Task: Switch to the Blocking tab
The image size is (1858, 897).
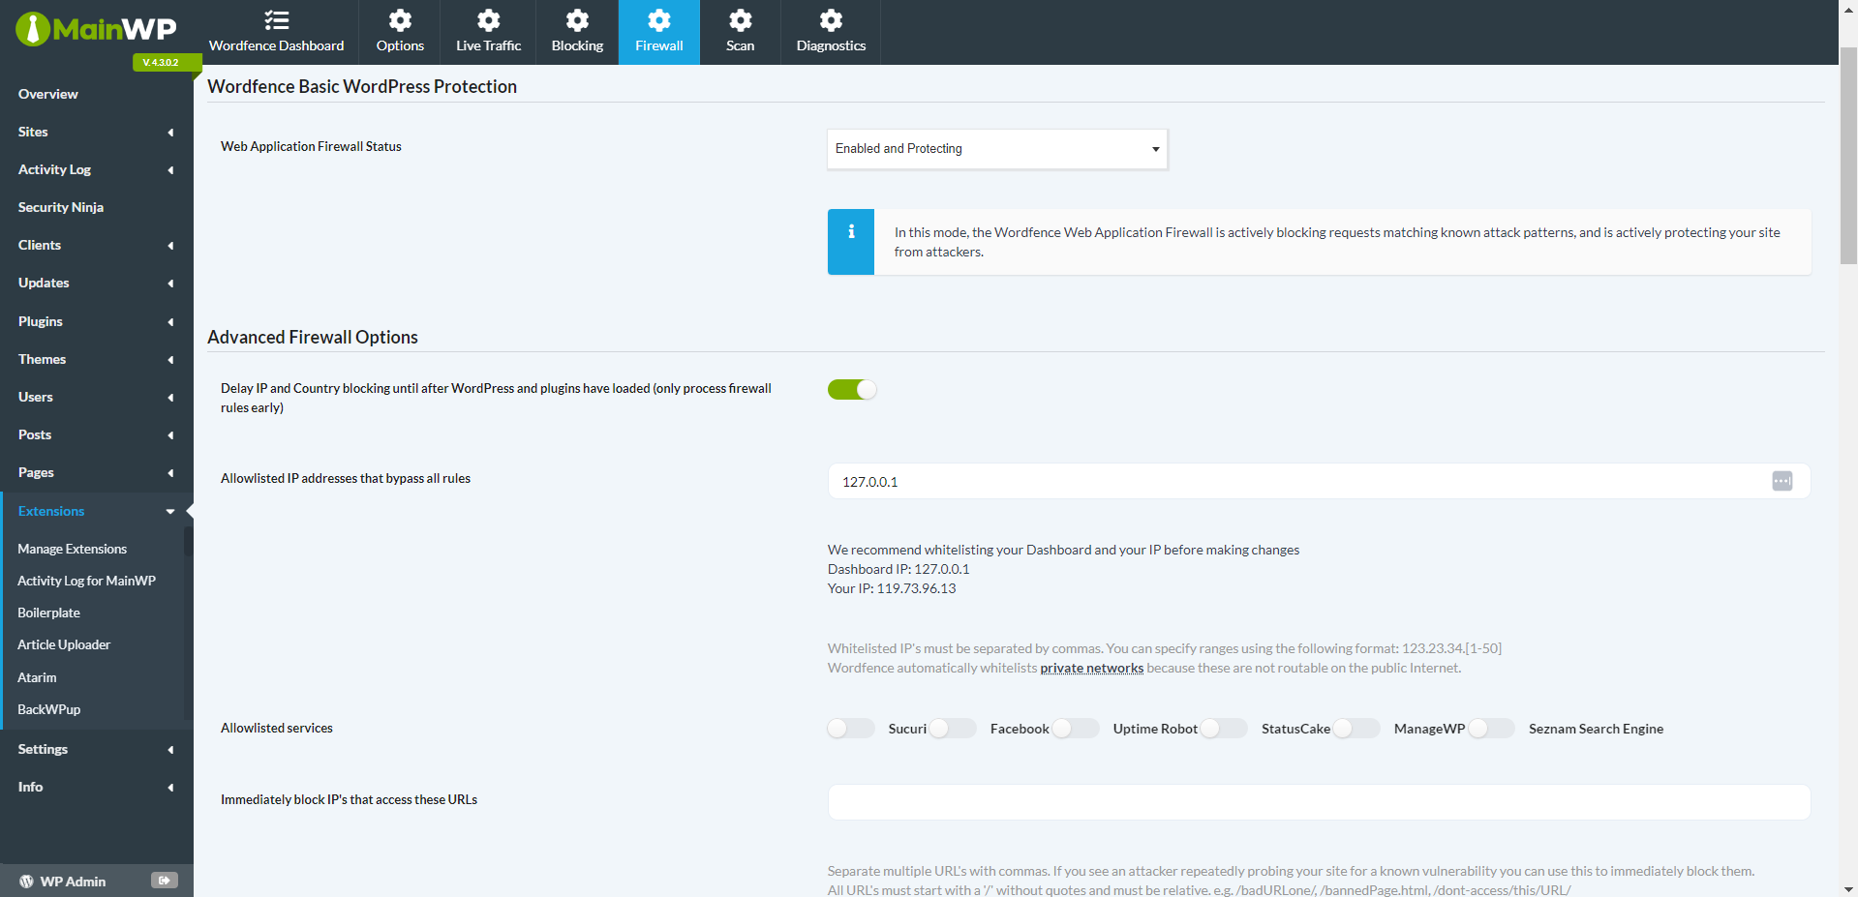Action: pos(577,33)
